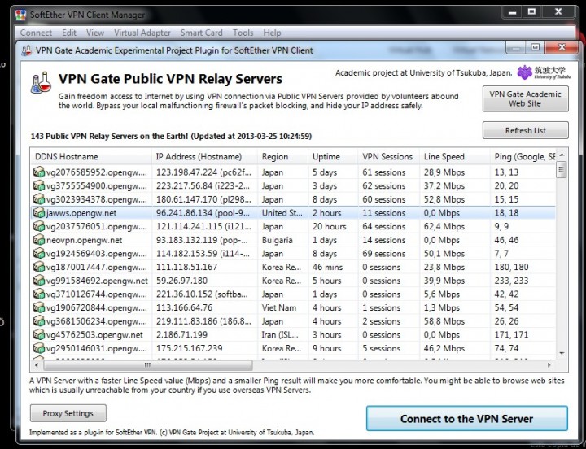Viewport: 586px width, 449px height.
Task: Click server icon for vg3023934378.opengw row
Action: [39, 199]
